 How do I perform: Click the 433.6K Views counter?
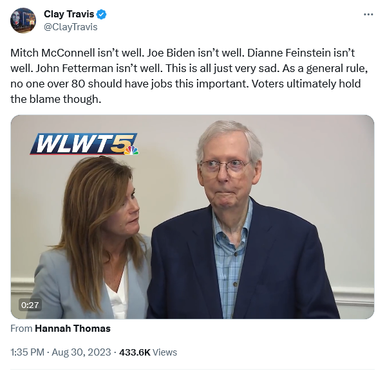point(148,352)
